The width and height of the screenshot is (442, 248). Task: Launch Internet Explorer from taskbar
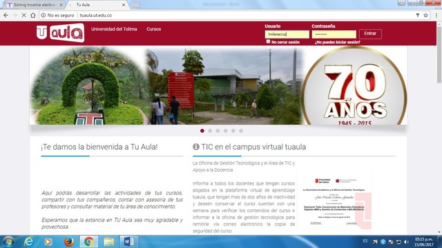[x=28, y=242]
